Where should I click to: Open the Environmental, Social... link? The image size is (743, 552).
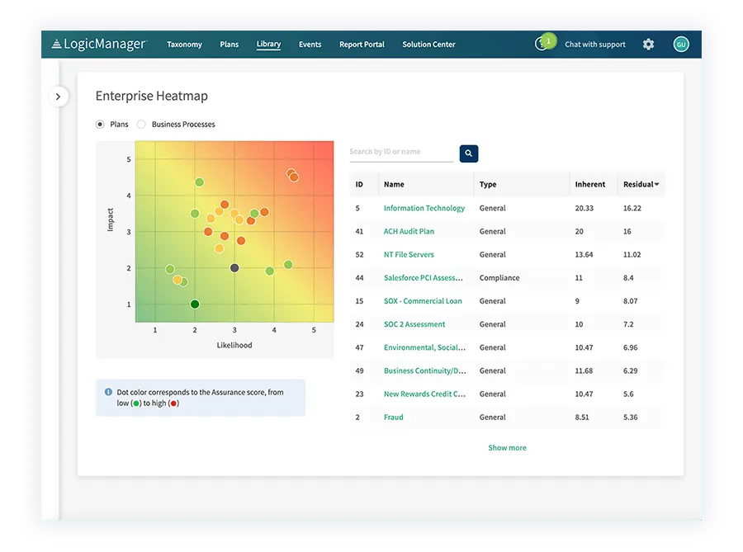coord(424,347)
